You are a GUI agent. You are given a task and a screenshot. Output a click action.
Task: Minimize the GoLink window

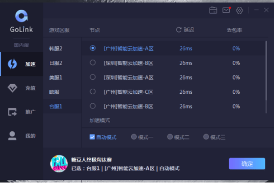click(x=256, y=10)
